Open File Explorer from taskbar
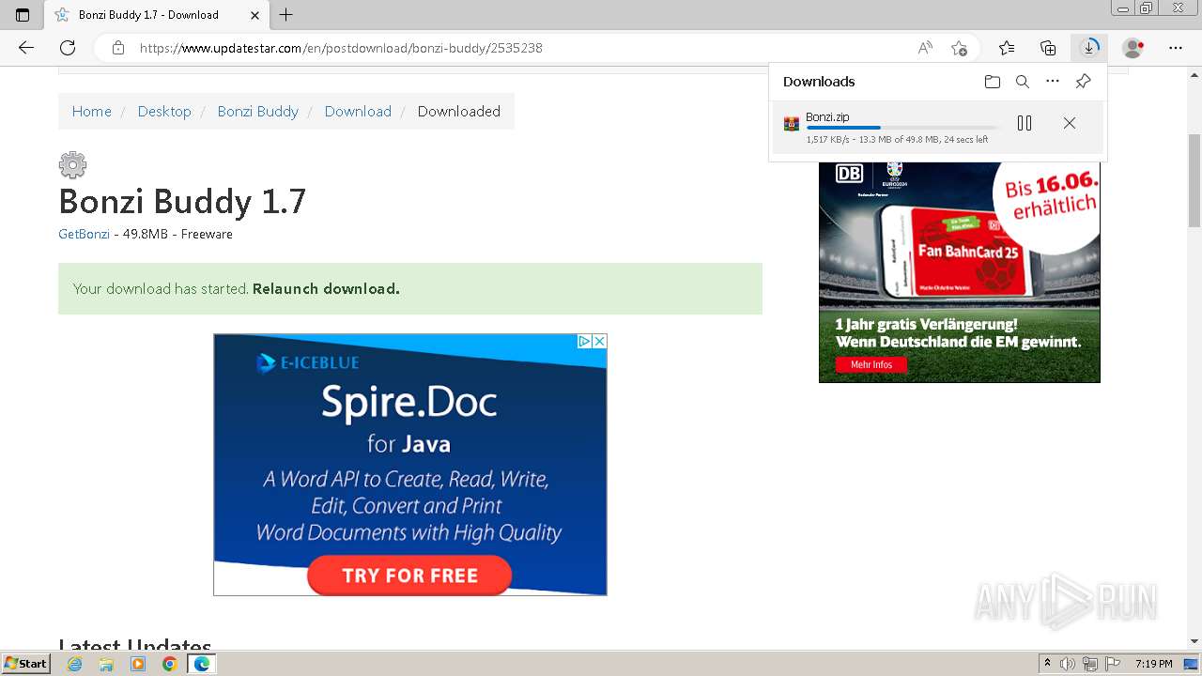This screenshot has width=1202, height=676. click(x=106, y=664)
